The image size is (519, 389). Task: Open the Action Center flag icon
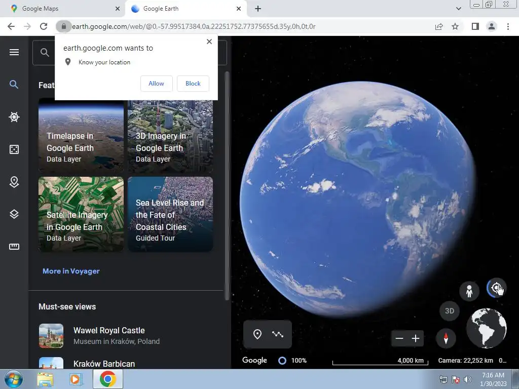click(456, 379)
